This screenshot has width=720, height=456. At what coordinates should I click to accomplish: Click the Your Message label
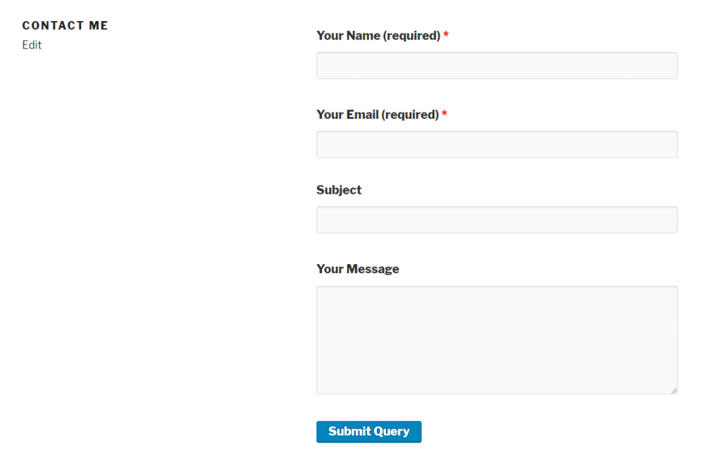coord(358,268)
